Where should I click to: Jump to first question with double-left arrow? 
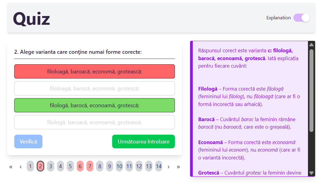point(11,166)
